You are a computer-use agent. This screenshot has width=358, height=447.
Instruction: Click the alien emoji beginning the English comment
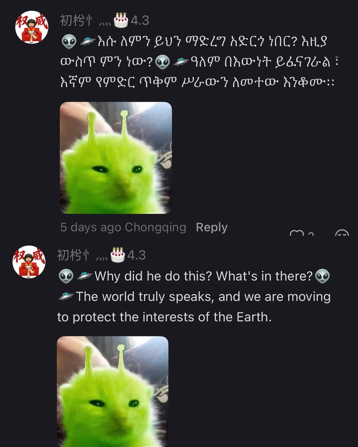65,275
